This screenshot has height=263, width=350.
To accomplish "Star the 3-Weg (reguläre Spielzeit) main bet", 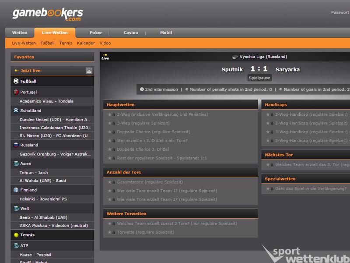I will pos(110,123).
